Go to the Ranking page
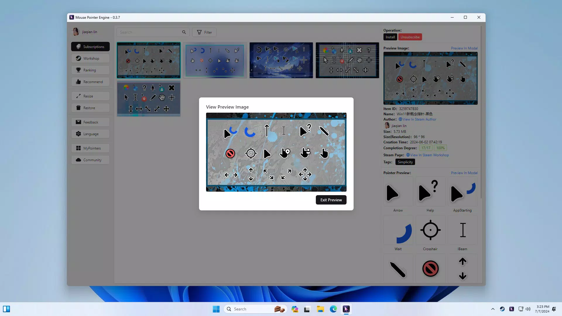This screenshot has height=316, width=562. tap(90, 70)
